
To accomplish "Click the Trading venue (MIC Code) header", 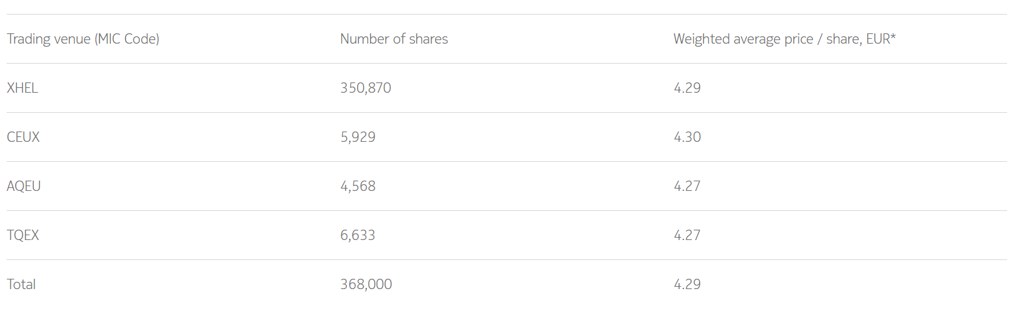I will pos(83,39).
